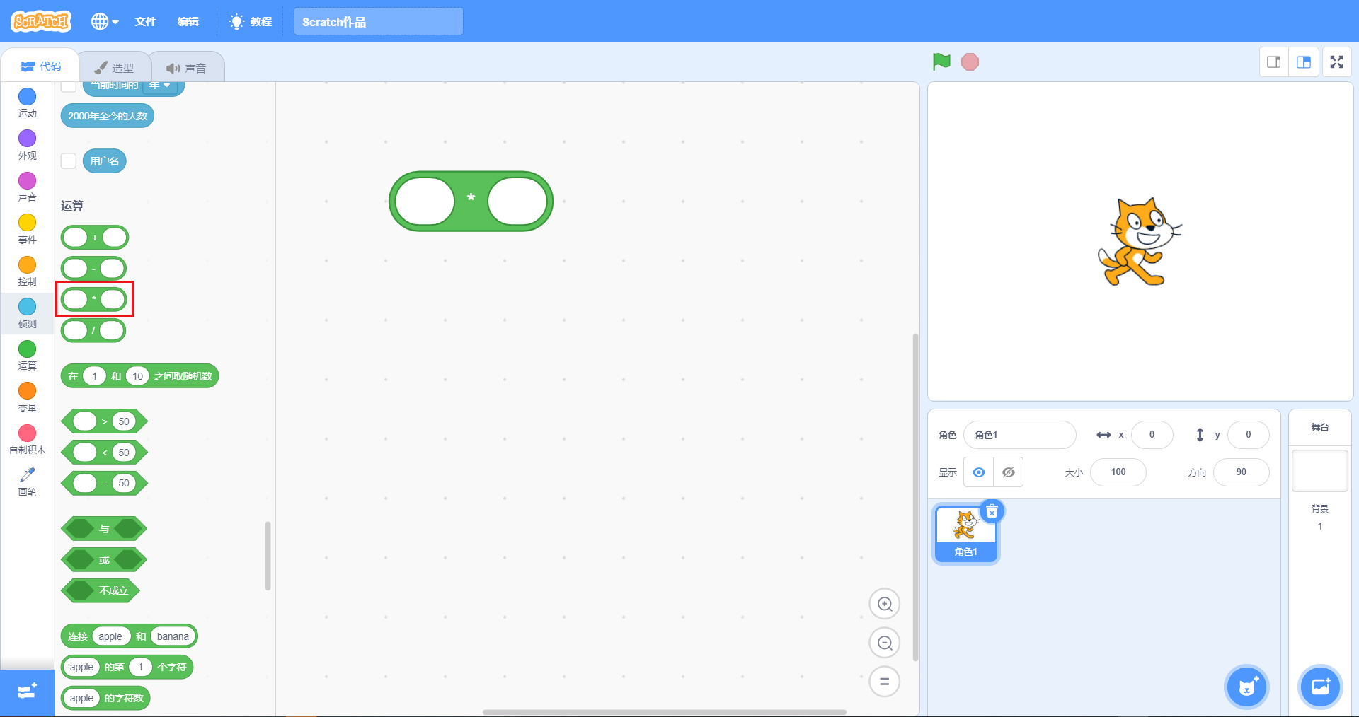Image resolution: width=1359 pixels, height=717 pixels.
Task: Select the 运算 operators category
Action: coord(28,356)
